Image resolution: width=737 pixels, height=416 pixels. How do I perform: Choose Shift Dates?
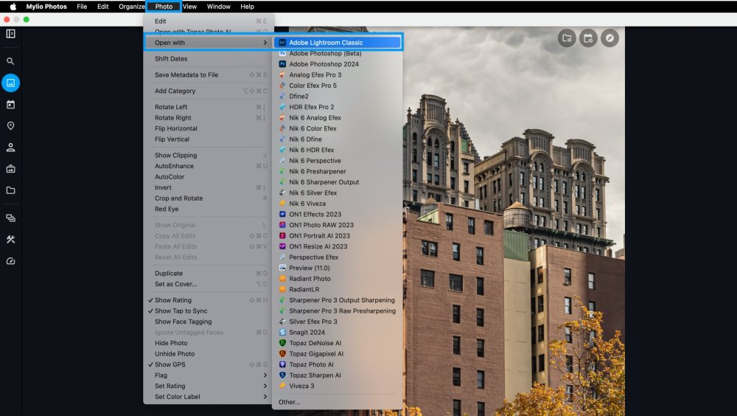(208, 59)
